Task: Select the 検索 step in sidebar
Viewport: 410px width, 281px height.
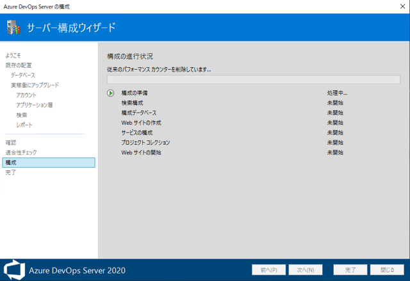Action: (x=22, y=115)
